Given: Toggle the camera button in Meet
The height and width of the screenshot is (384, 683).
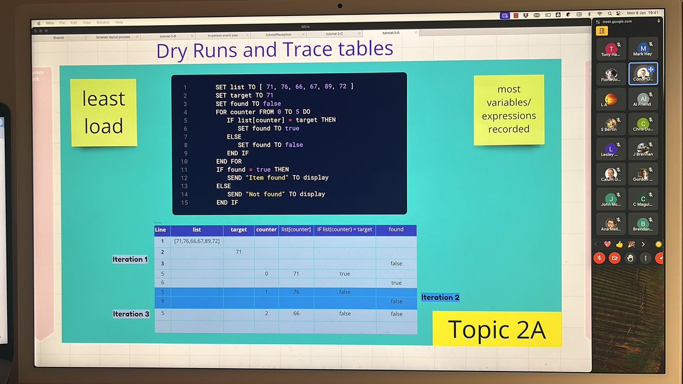Looking at the screenshot, I should [x=615, y=258].
